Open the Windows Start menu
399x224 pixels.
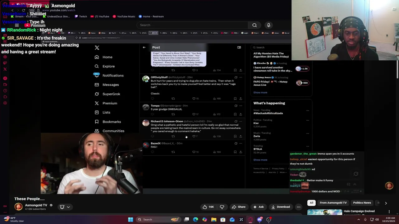[131, 220]
